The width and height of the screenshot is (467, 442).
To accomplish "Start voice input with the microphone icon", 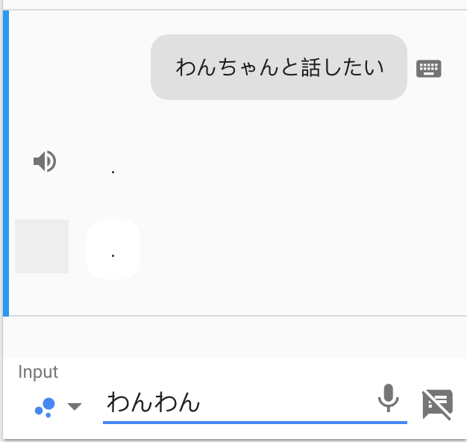I will point(388,398).
